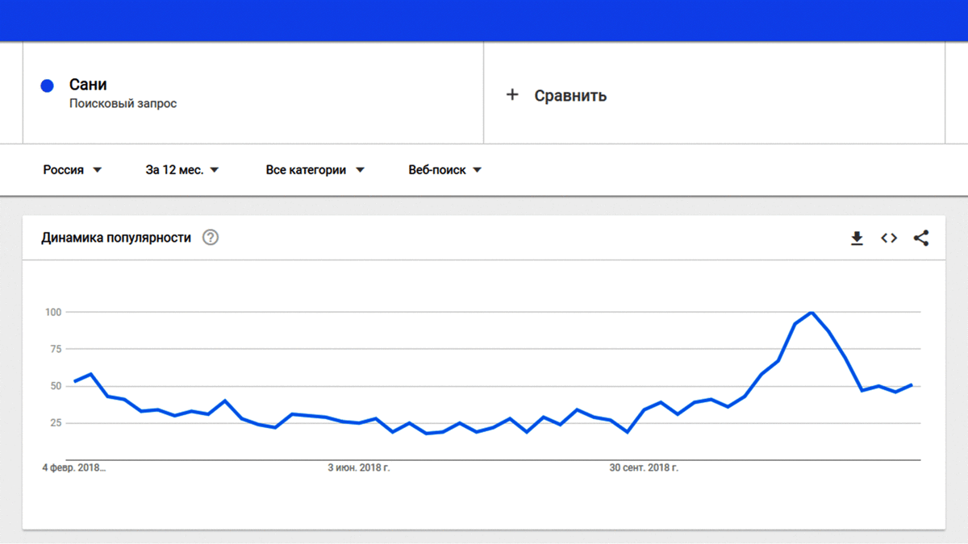Share the popularity dynamics chart
The image size is (968, 544).
921,238
